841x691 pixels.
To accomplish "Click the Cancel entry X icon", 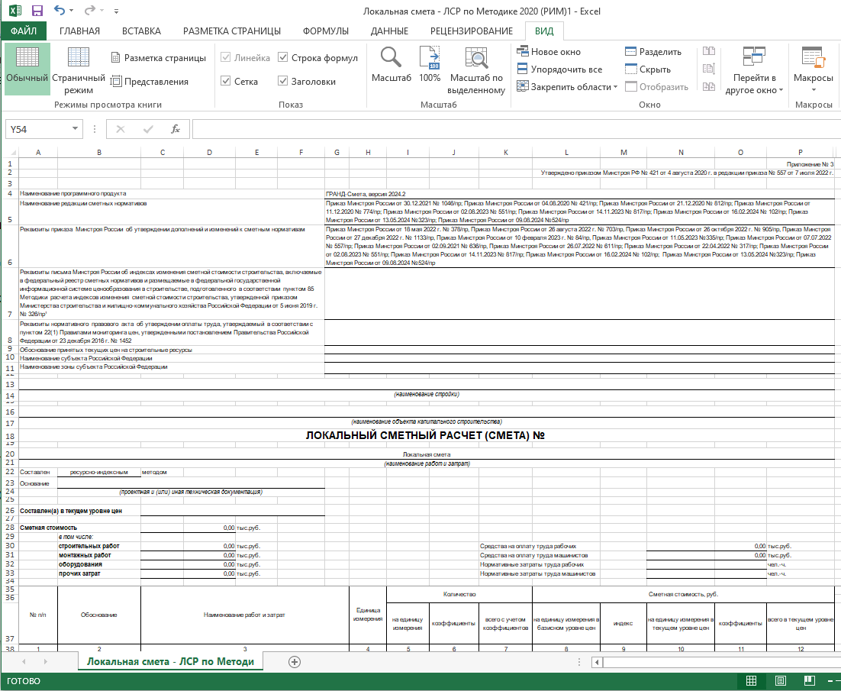I will pos(121,129).
